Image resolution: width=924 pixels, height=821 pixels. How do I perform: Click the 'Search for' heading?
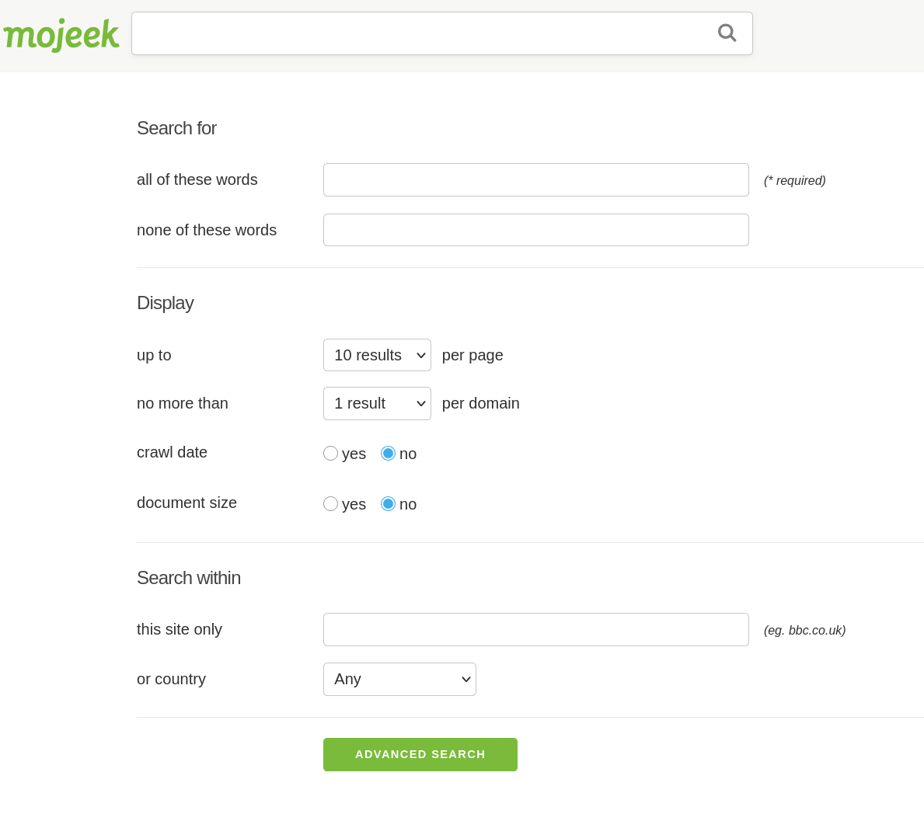pos(176,128)
